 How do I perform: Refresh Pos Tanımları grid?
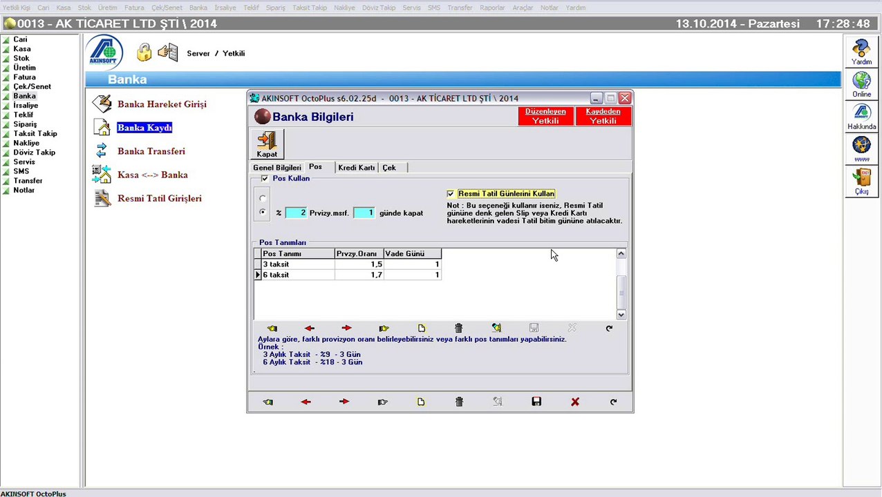tap(609, 329)
